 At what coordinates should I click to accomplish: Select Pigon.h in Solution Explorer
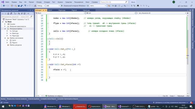15,43
